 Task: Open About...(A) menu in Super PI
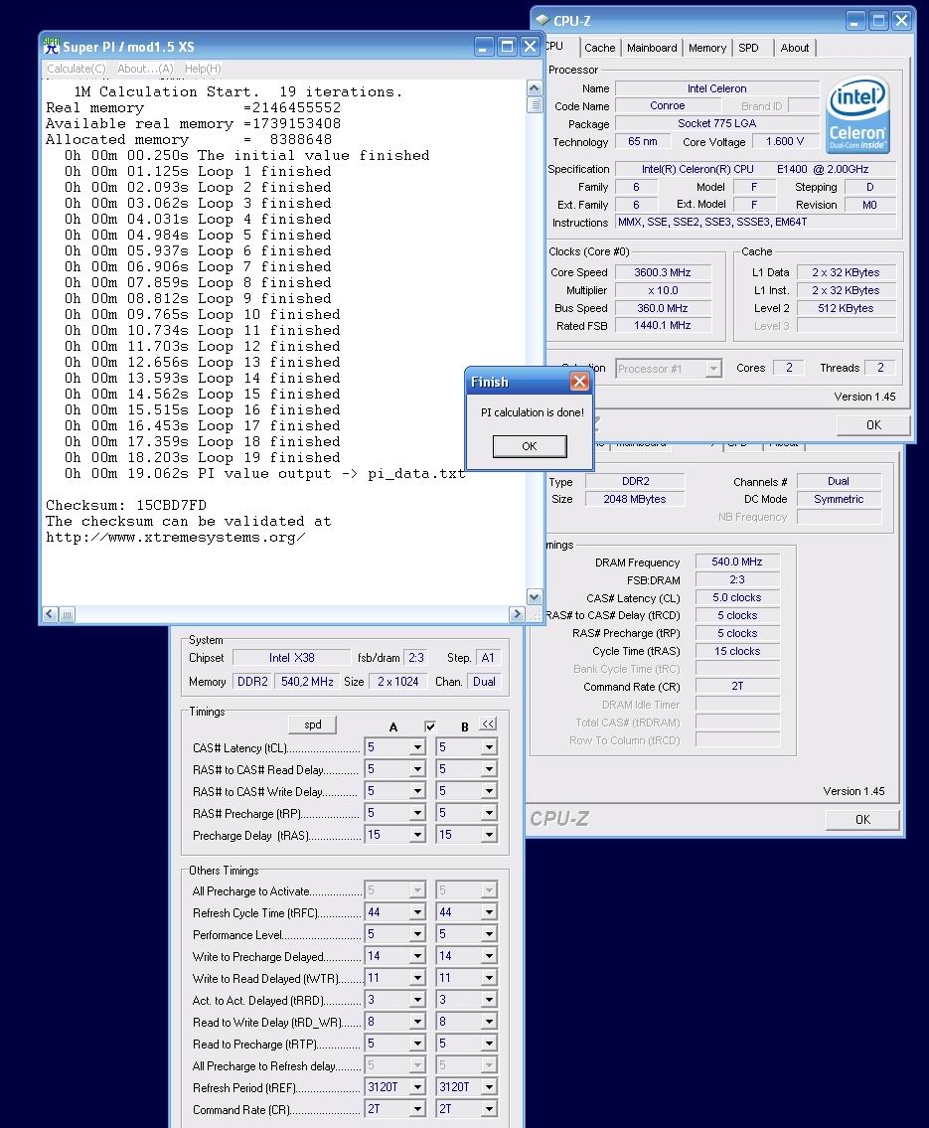145,69
